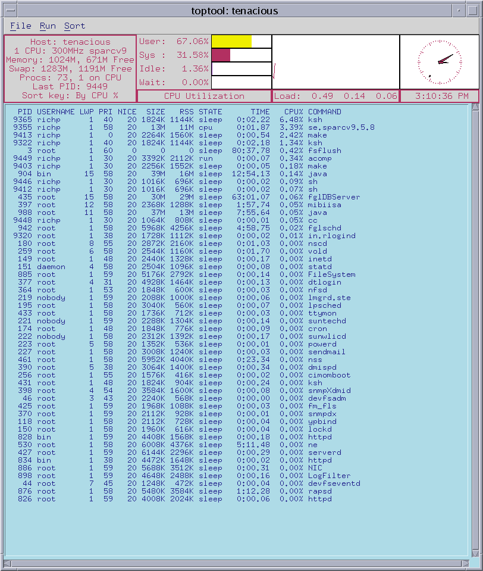The width and height of the screenshot is (483, 571).
Task: Click the red Sys CPU bar
Action: click(221, 55)
